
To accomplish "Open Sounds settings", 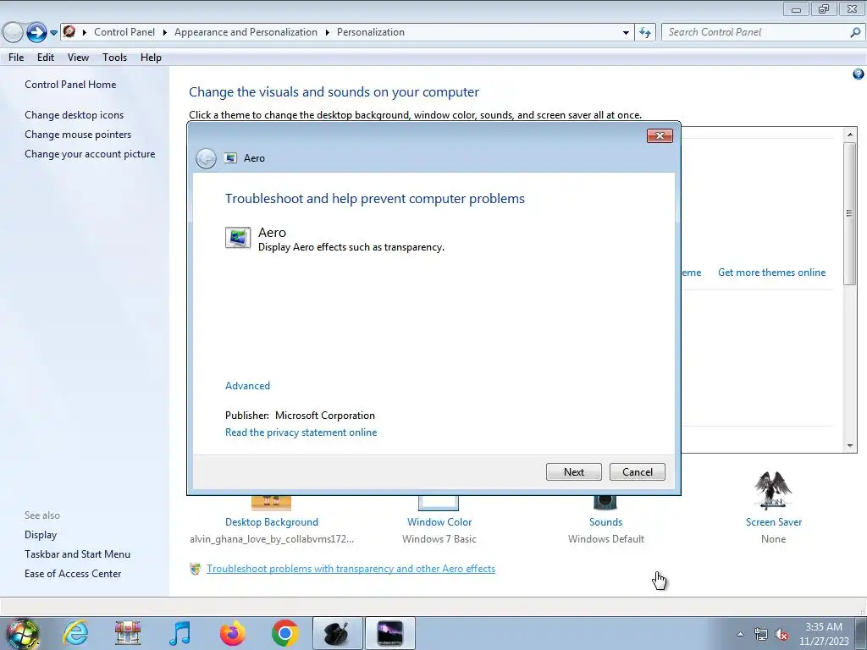I will coord(605,522).
